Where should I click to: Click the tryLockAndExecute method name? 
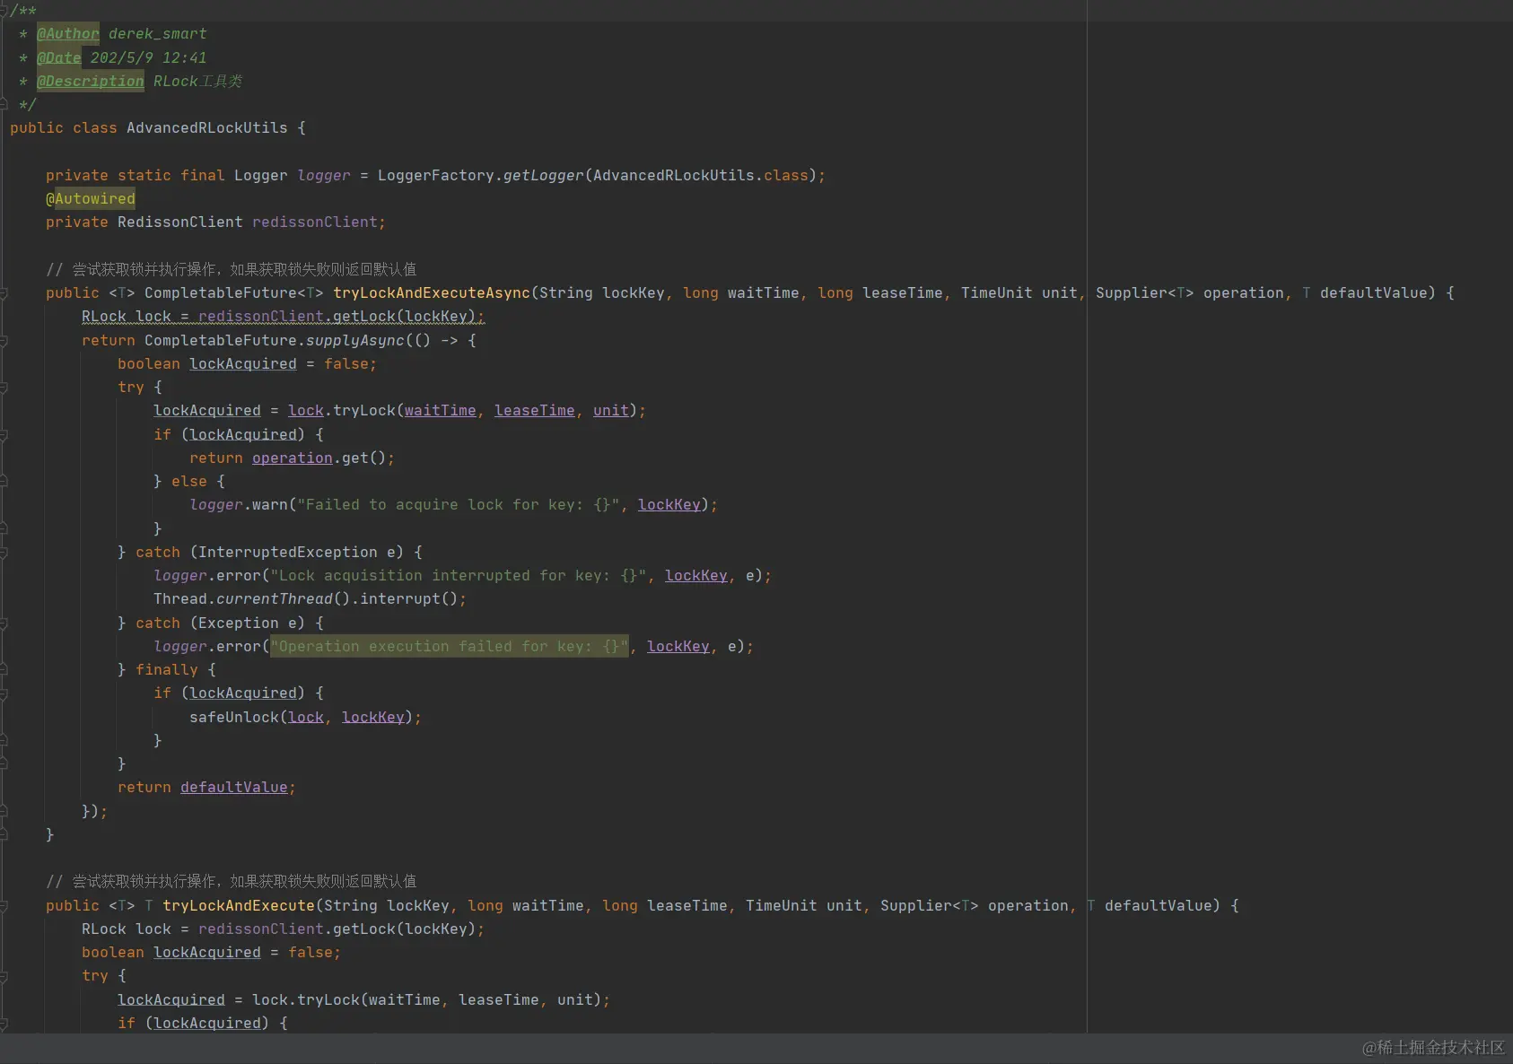pos(239,906)
